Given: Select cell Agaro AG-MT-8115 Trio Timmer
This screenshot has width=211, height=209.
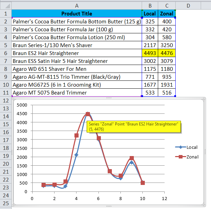Looking at the screenshot, I should (x=77, y=77).
